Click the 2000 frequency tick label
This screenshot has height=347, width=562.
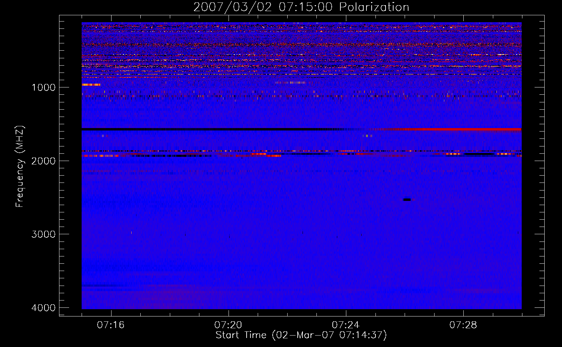pos(44,161)
